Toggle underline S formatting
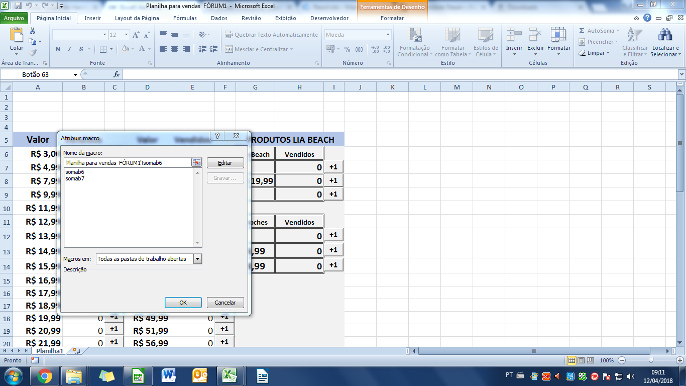The image size is (686, 386). tap(80, 49)
